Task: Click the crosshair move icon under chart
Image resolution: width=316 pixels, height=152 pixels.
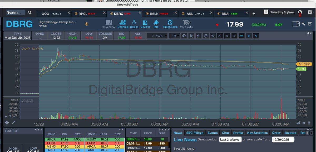Action: (x=7, y=122)
